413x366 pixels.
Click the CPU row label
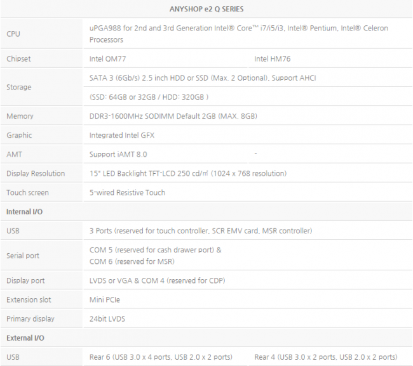click(x=13, y=34)
